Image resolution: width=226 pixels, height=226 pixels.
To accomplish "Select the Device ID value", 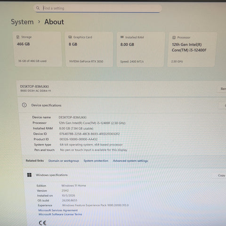I will click(x=89, y=134).
